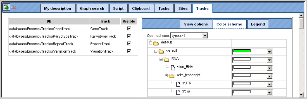Click the prim_transcript folder icon
Viewport: 307px width, 99px height.
172,76
